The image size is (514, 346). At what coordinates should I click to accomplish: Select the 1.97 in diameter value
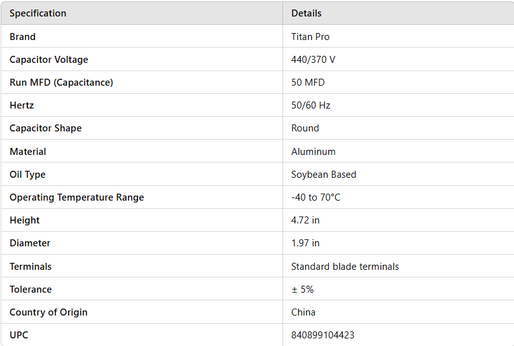point(305,243)
